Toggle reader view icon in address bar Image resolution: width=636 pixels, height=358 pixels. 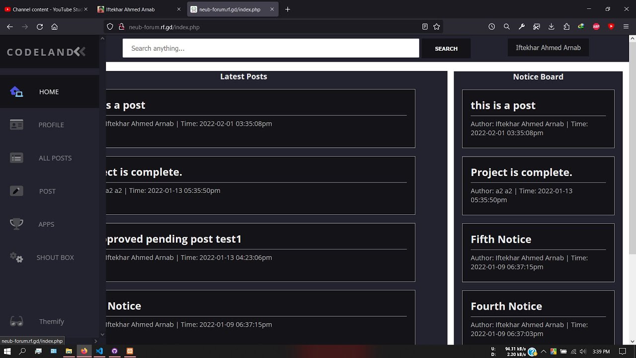425,27
